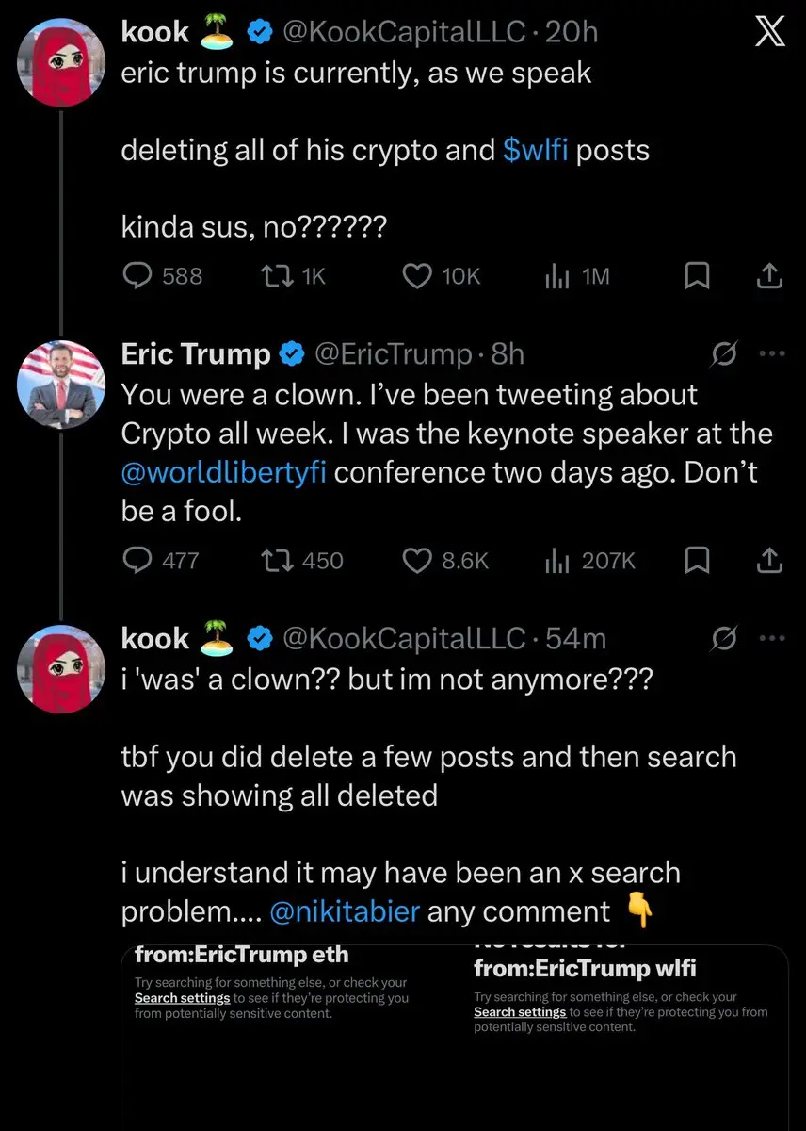
Task: Like Eric Trump's reply with 8.6K likes
Action: click(x=417, y=561)
